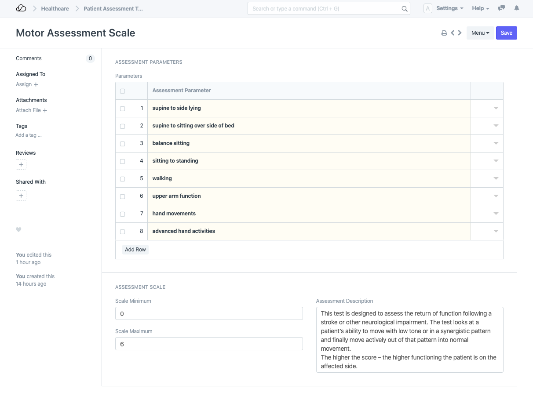Click the cloud home logo icon
This screenshot has height=396, width=533.
click(x=21, y=8)
